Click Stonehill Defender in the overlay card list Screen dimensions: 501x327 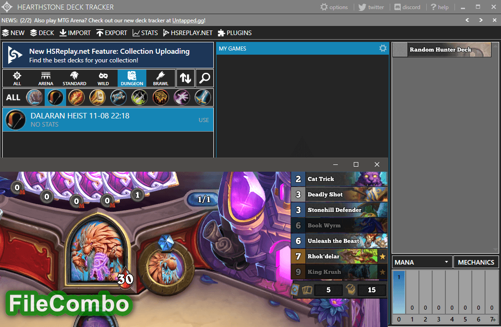(339, 210)
